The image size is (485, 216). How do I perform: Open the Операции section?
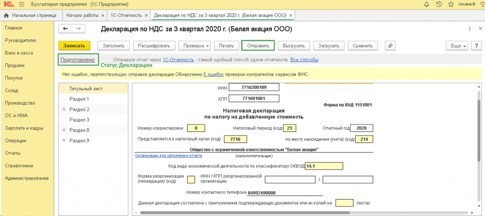click(16, 141)
